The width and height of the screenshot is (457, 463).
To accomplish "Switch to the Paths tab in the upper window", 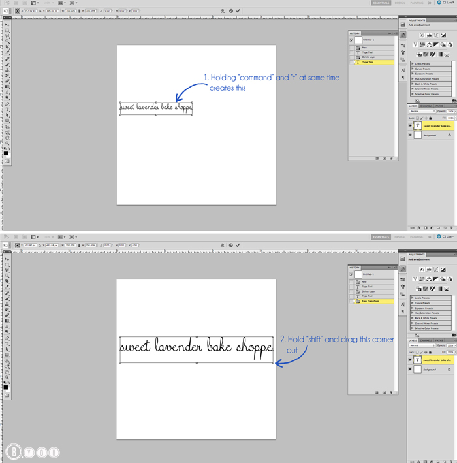I will click(x=439, y=106).
